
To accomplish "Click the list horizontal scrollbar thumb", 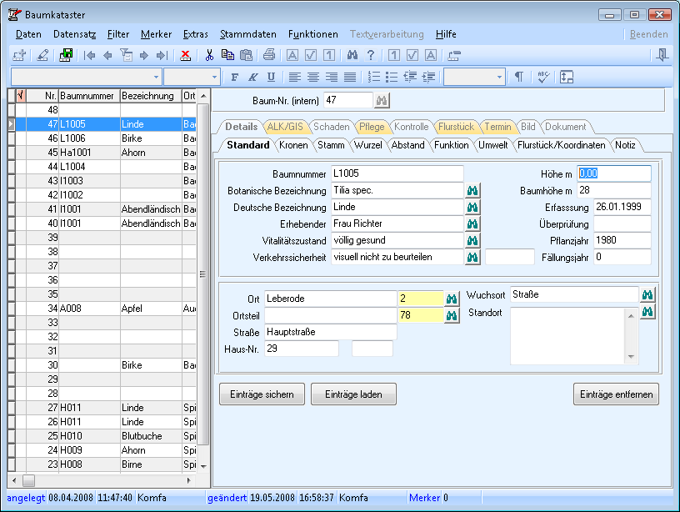I will 28,480.
